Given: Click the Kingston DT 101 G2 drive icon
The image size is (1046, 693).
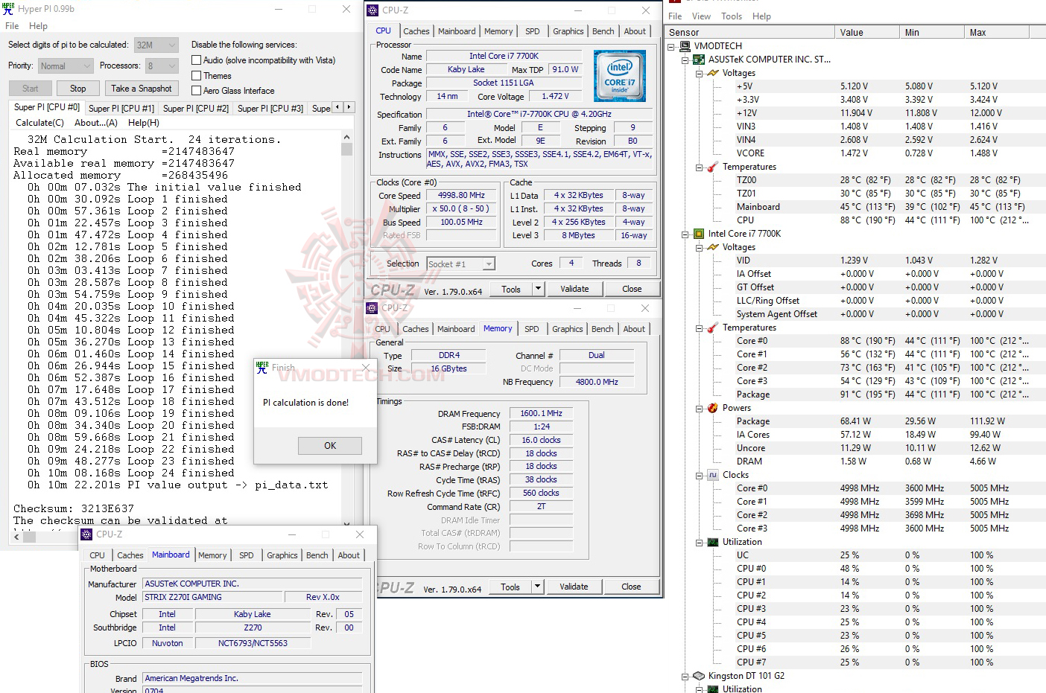Looking at the screenshot, I should tap(699, 676).
